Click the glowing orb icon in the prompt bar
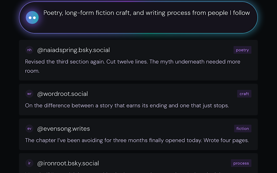 32,18
